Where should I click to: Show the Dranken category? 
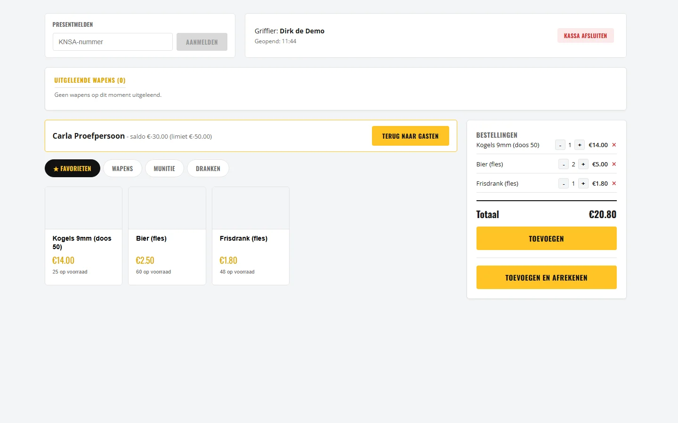tap(208, 168)
